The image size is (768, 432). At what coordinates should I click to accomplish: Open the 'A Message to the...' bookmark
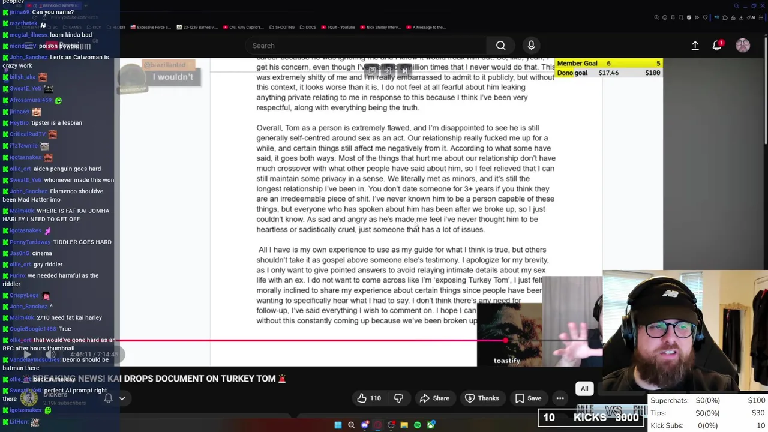click(x=426, y=27)
